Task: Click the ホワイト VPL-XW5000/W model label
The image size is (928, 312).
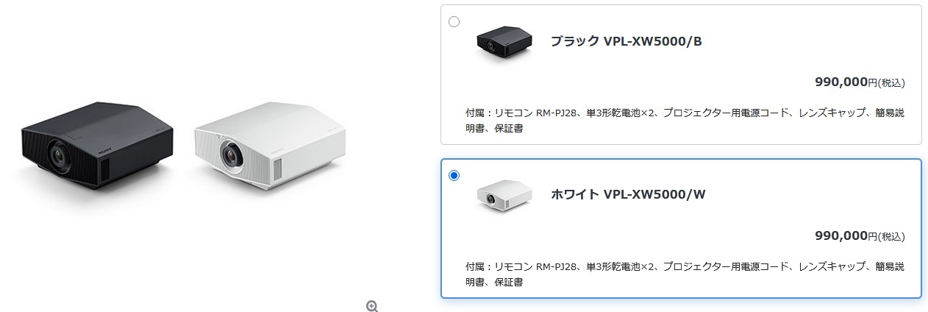Action: (x=628, y=194)
